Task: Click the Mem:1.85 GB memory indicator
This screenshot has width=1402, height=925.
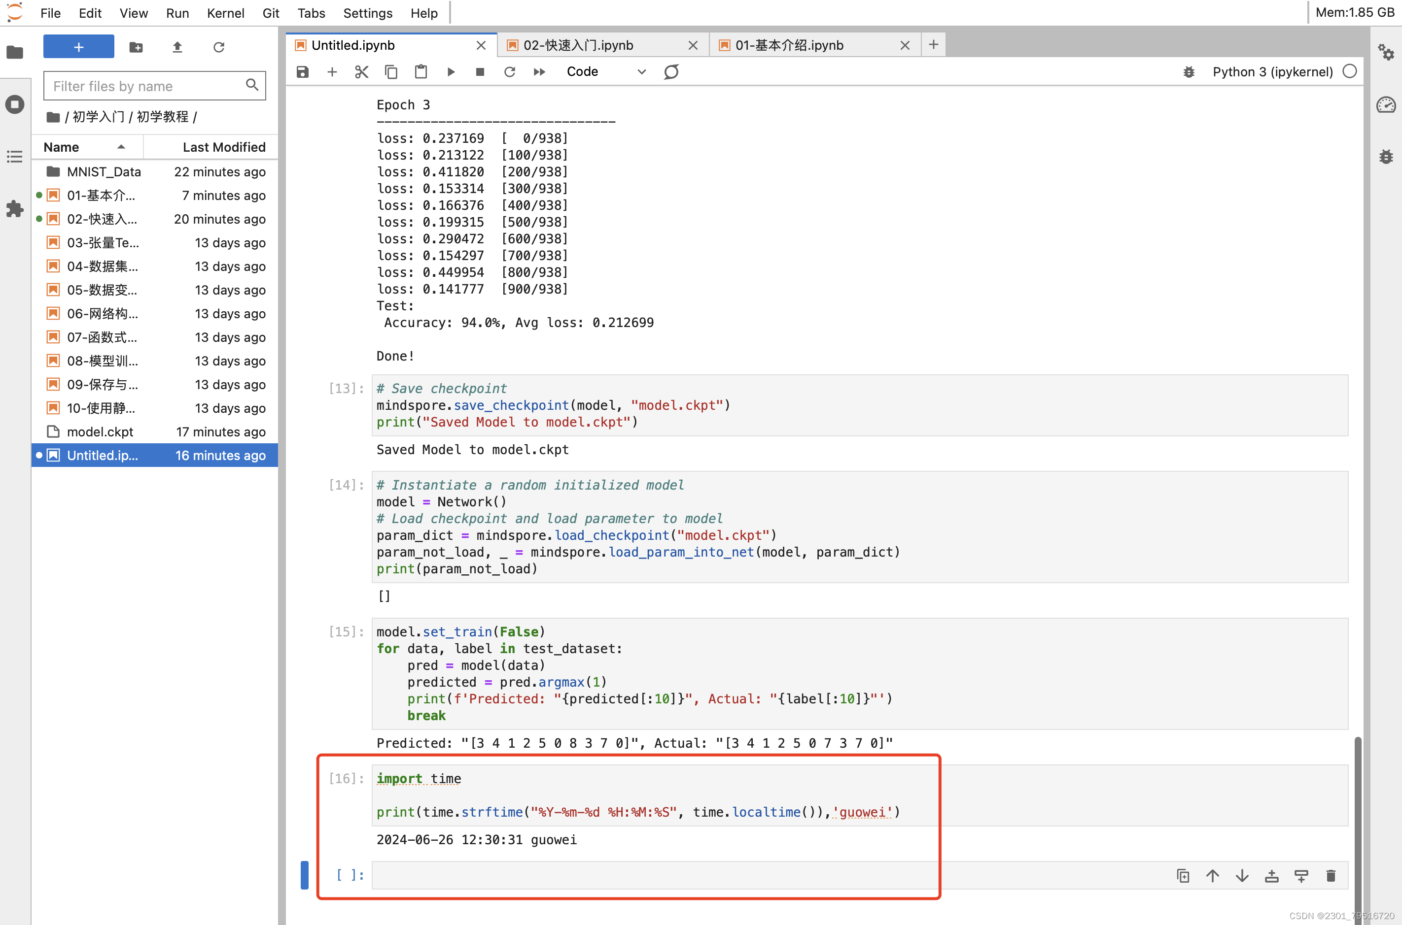Action: [x=1355, y=13]
